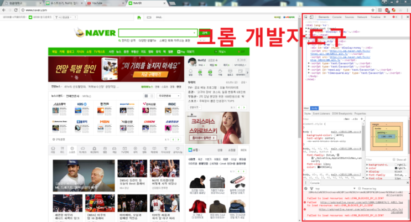This screenshot has width=411, height=222.
Task: Click the shopping section next arrow
Action: (x=243, y=172)
